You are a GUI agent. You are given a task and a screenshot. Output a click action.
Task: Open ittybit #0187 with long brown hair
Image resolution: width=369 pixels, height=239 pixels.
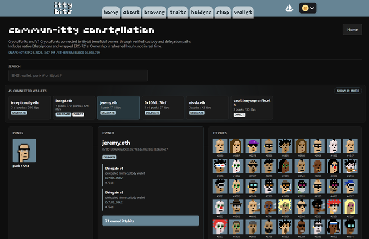click(236, 146)
